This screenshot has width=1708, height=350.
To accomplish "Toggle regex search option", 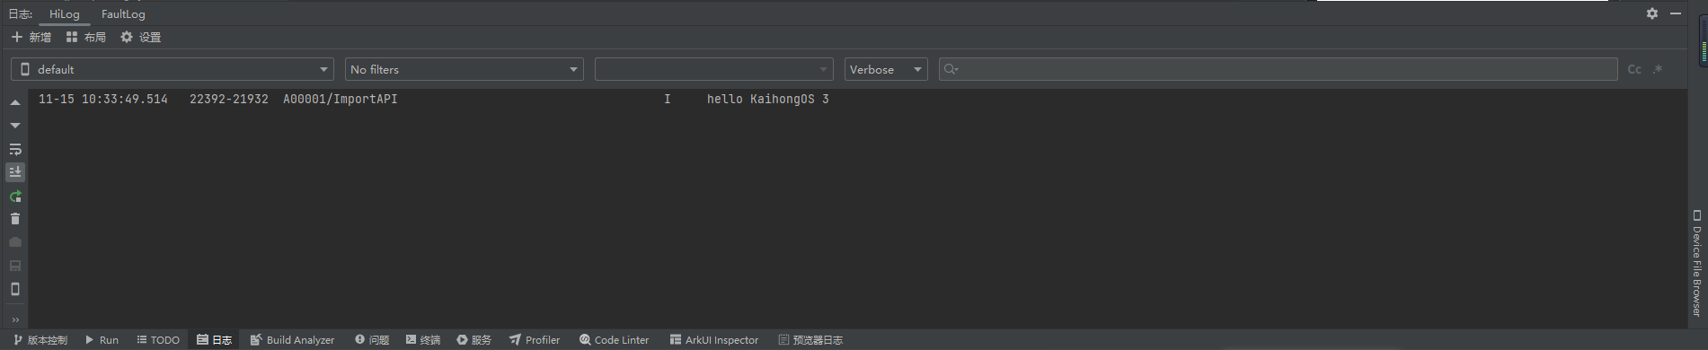I will (1658, 69).
